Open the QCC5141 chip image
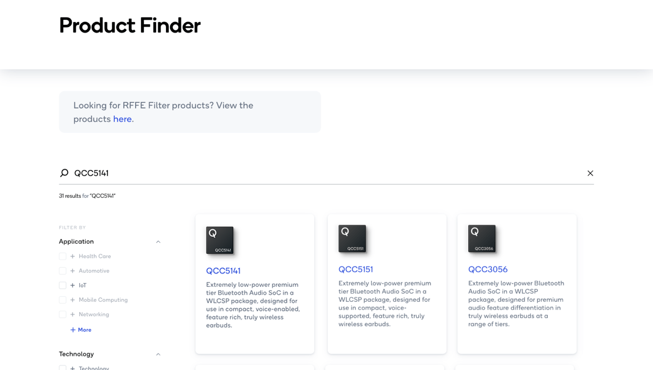The width and height of the screenshot is (653, 370). (x=220, y=240)
